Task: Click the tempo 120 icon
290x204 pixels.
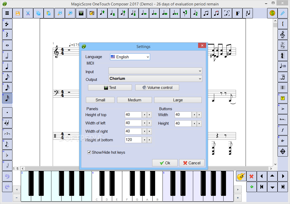Action: click(x=283, y=66)
